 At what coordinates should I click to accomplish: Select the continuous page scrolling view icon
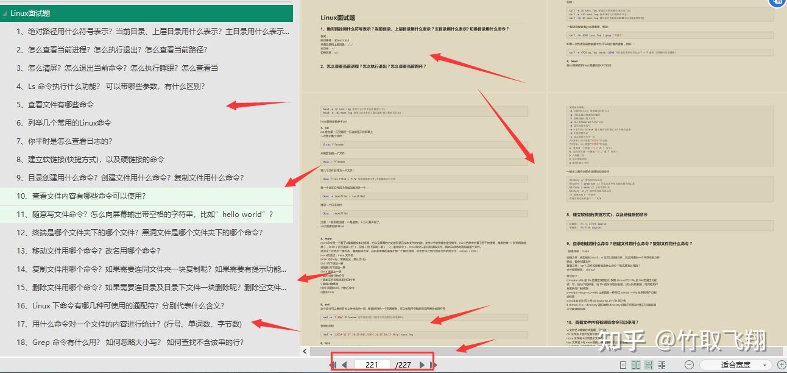pyautogui.click(x=649, y=364)
